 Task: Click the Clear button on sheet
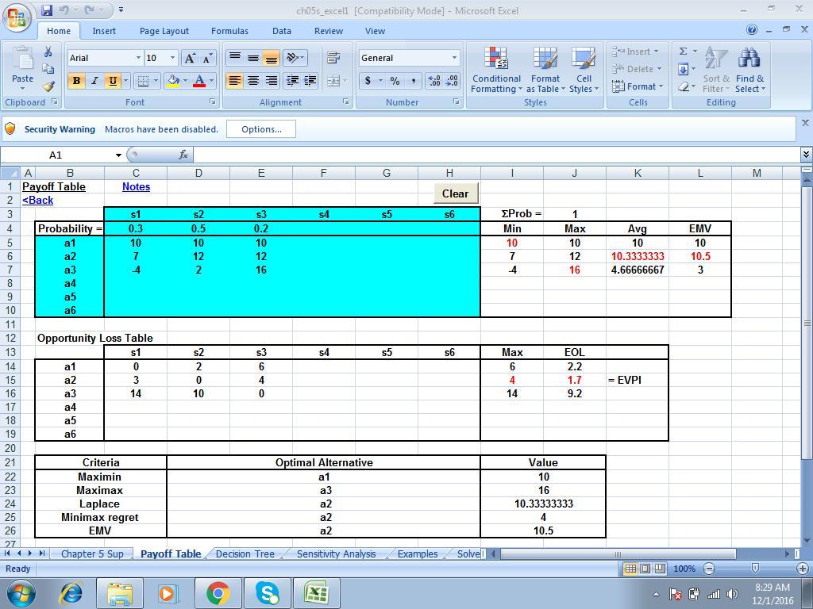click(x=455, y=193)
